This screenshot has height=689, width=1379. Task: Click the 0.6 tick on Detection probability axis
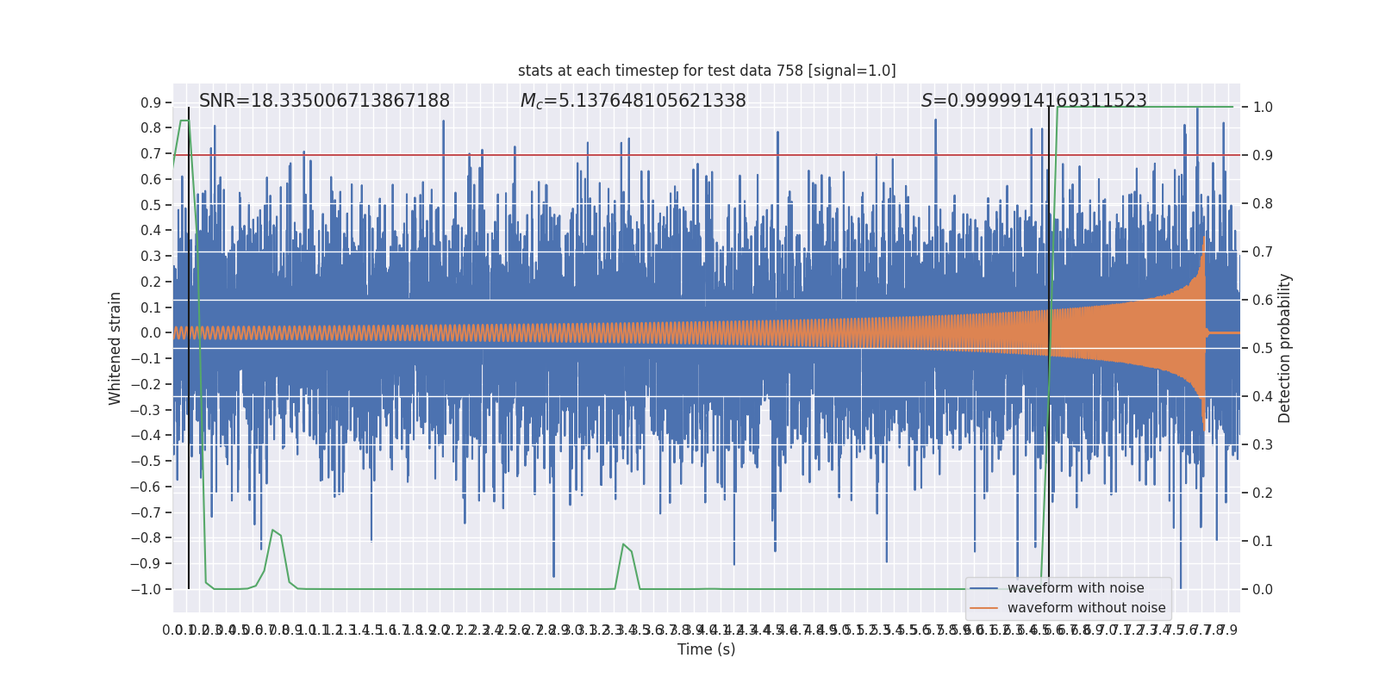[x=1263, y=300]
